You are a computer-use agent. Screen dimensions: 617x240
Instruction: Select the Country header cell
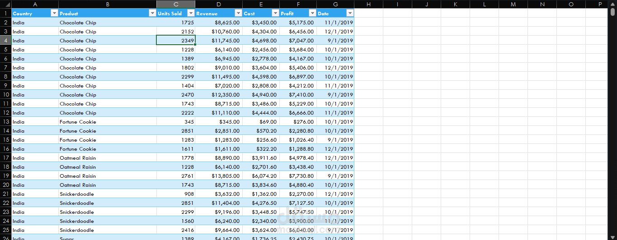(35, 13)
